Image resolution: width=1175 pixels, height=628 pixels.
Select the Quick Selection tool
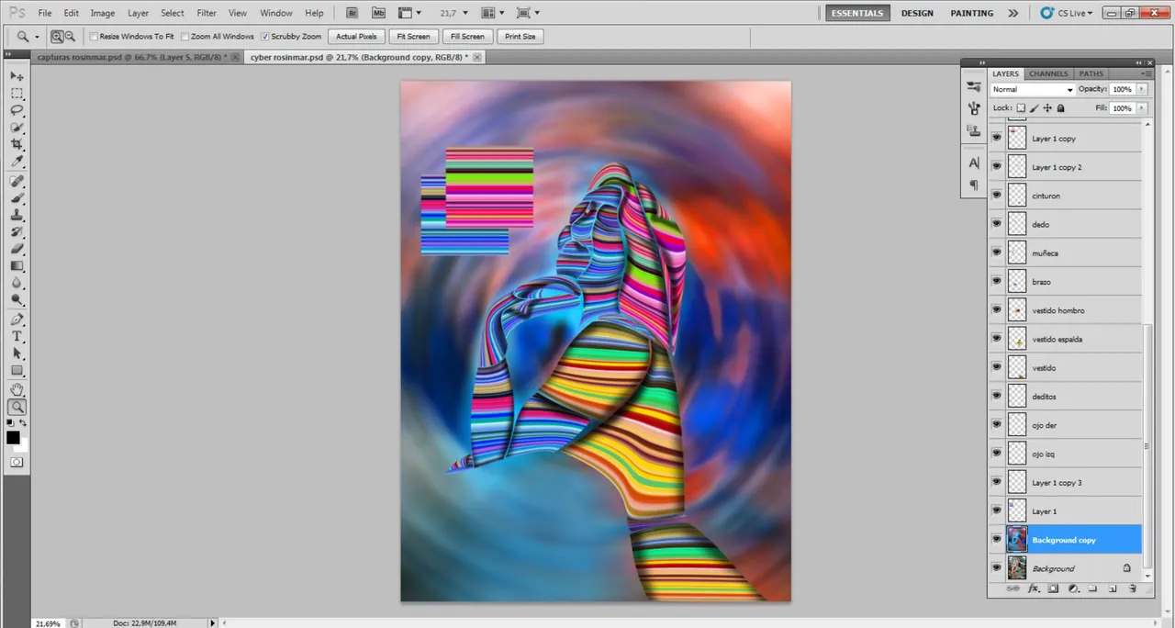click(17, 128)
